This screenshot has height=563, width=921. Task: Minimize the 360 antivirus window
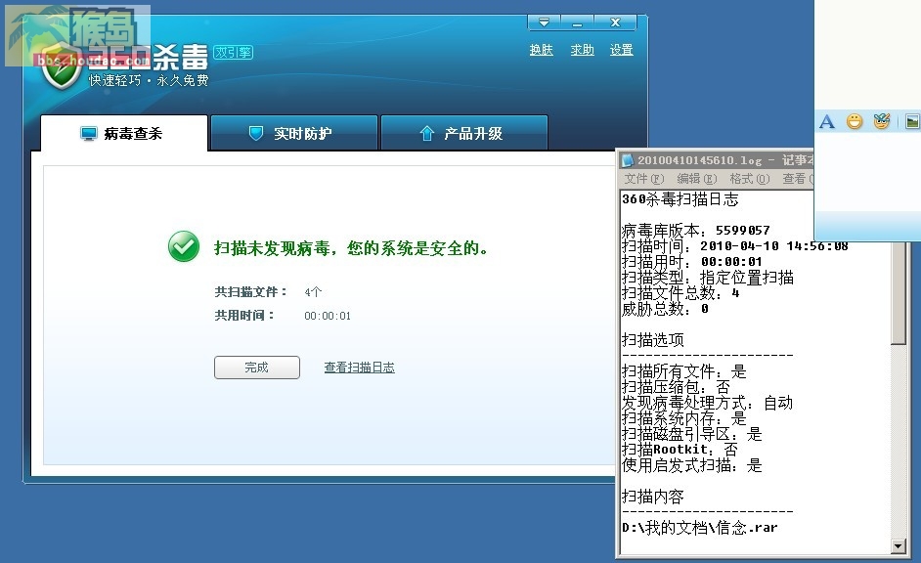(x=578, y=22)
